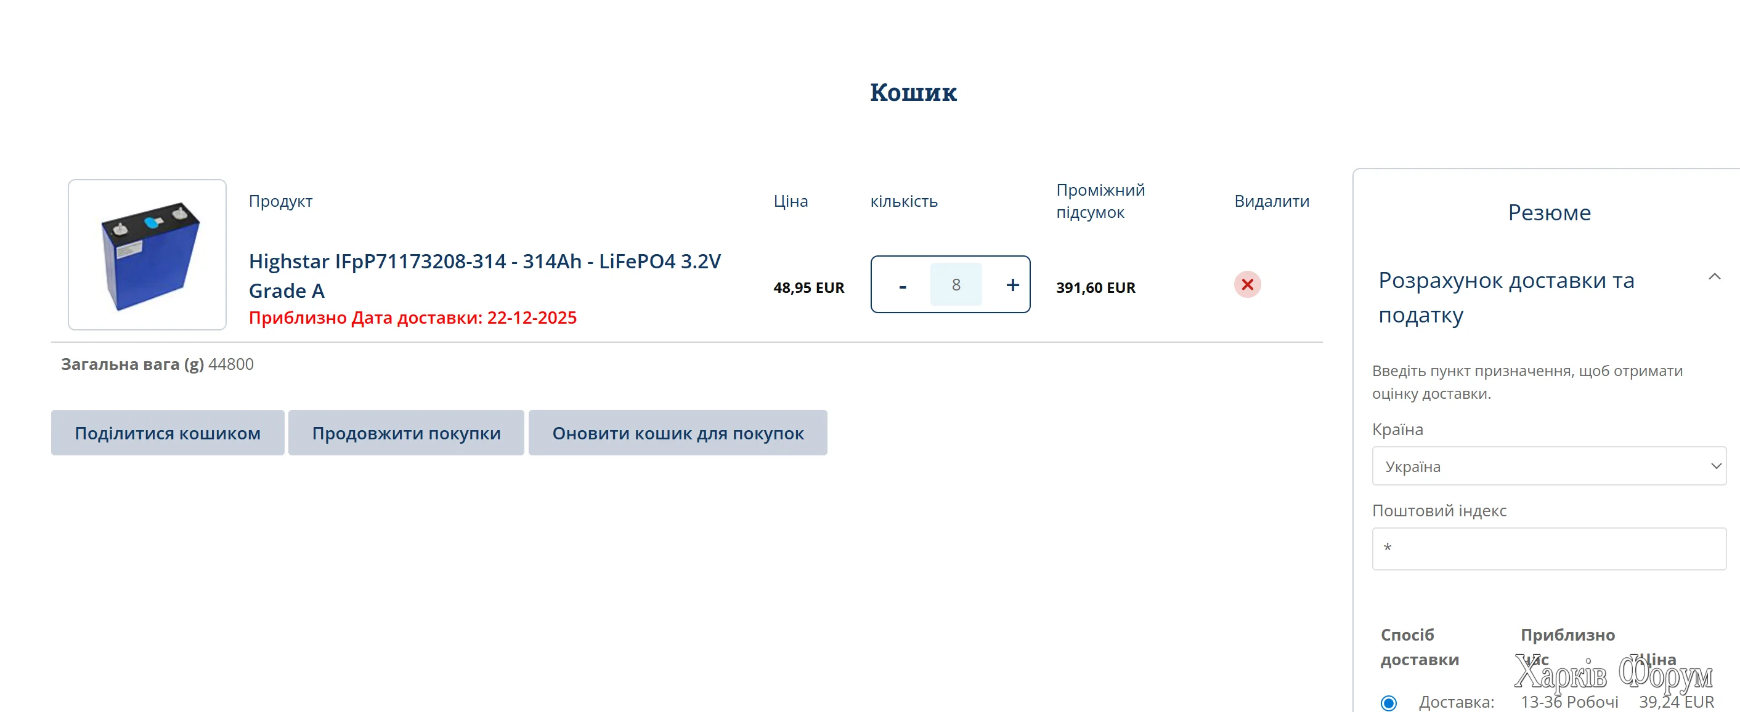Open the blue battery product thumbnail

(x=147, y=255)
